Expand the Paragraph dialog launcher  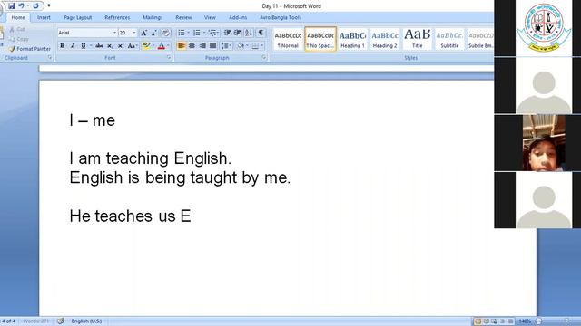(264, 58)
